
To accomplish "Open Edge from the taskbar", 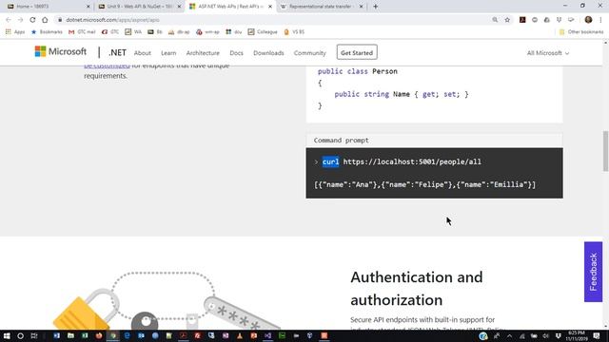I will pyautogui.click(x=127, y=335).
